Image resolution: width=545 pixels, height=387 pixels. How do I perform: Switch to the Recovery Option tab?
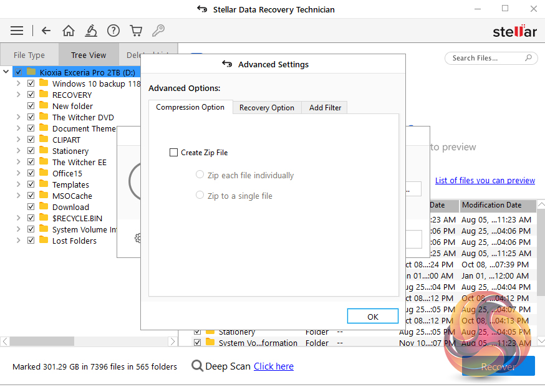coord(267,108)
